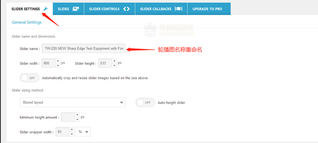318x143 pixels.
Task: Click the Upgrade to Pro tab
Action: tap(209, 9)
